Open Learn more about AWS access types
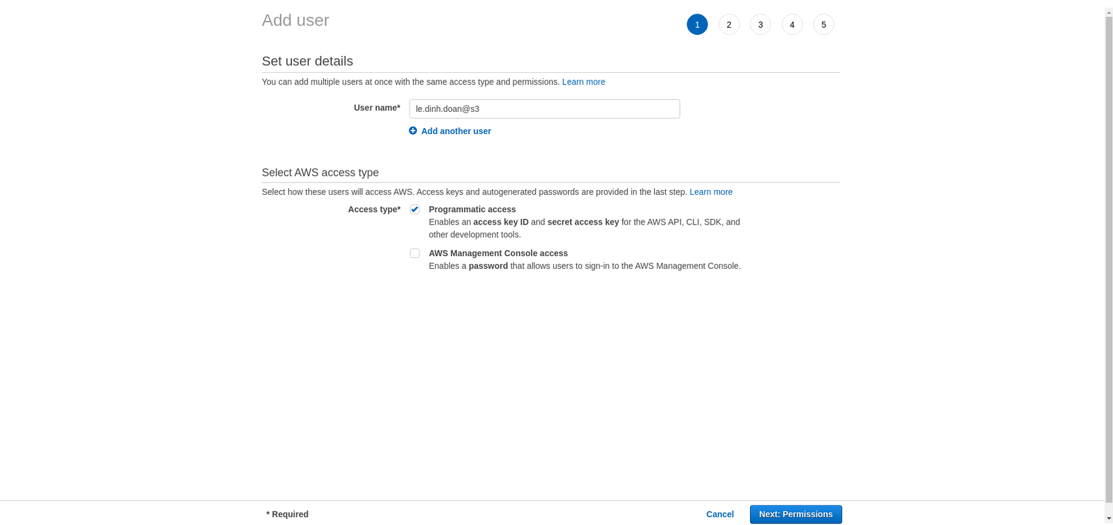 point(710,192)
